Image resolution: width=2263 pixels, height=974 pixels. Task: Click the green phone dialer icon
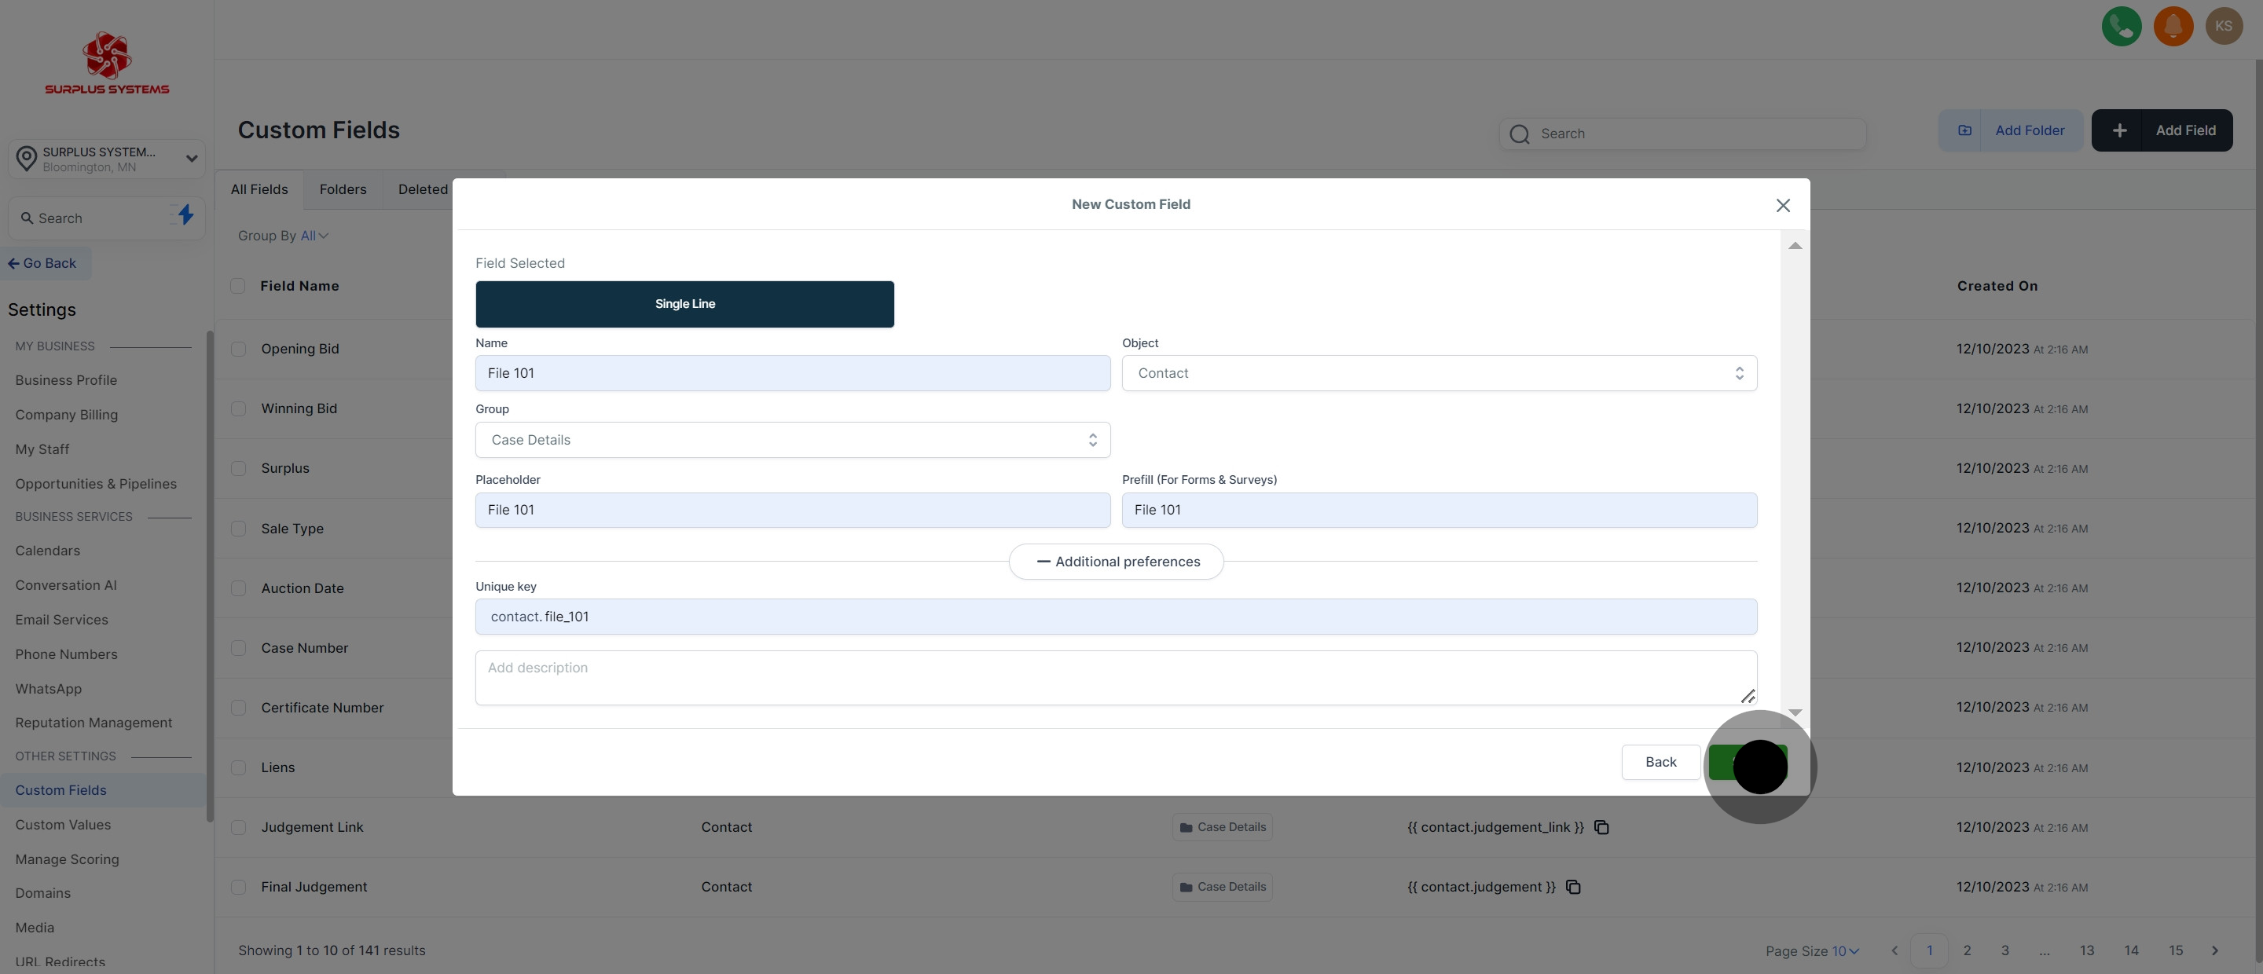(x=2121, y=27)
